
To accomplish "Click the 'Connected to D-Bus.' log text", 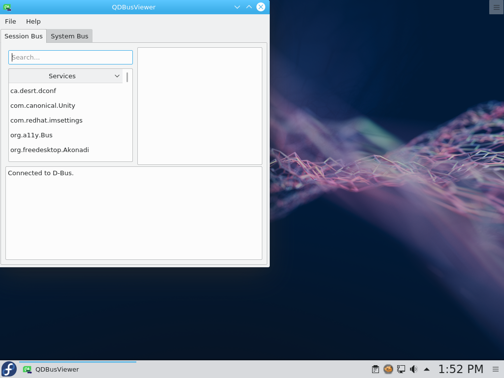I will pyautogui.click(x=41, y=173).
